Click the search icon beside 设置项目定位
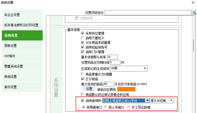This screenshot has height=113, width=197. [x=194, y=13]
